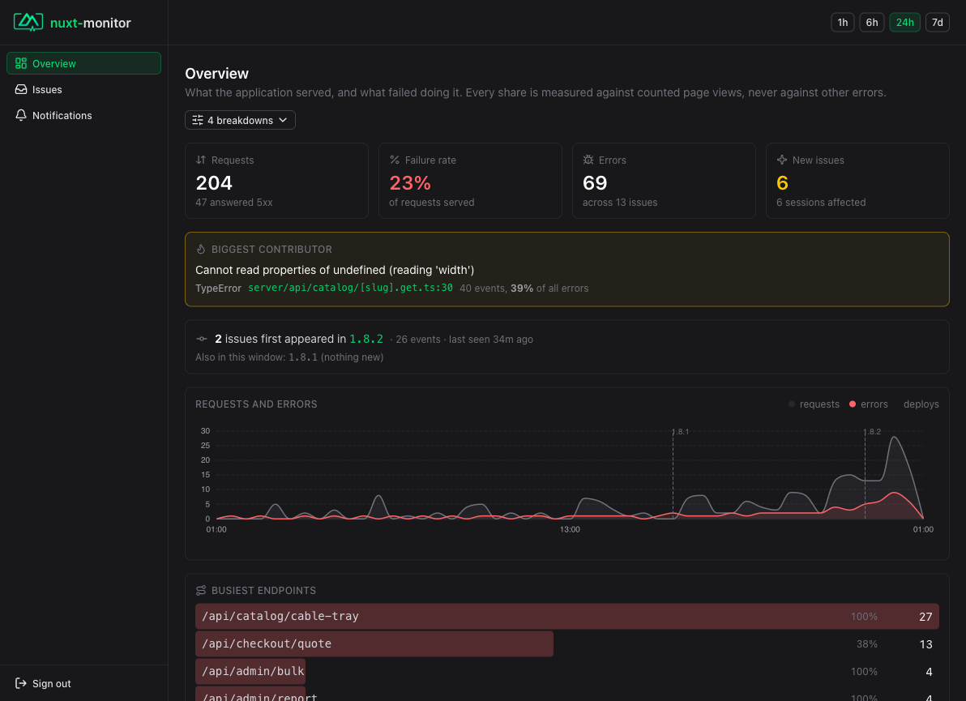The image size is (966, 701).
Task: Select the 24h time range
Action: coord(905,22)
